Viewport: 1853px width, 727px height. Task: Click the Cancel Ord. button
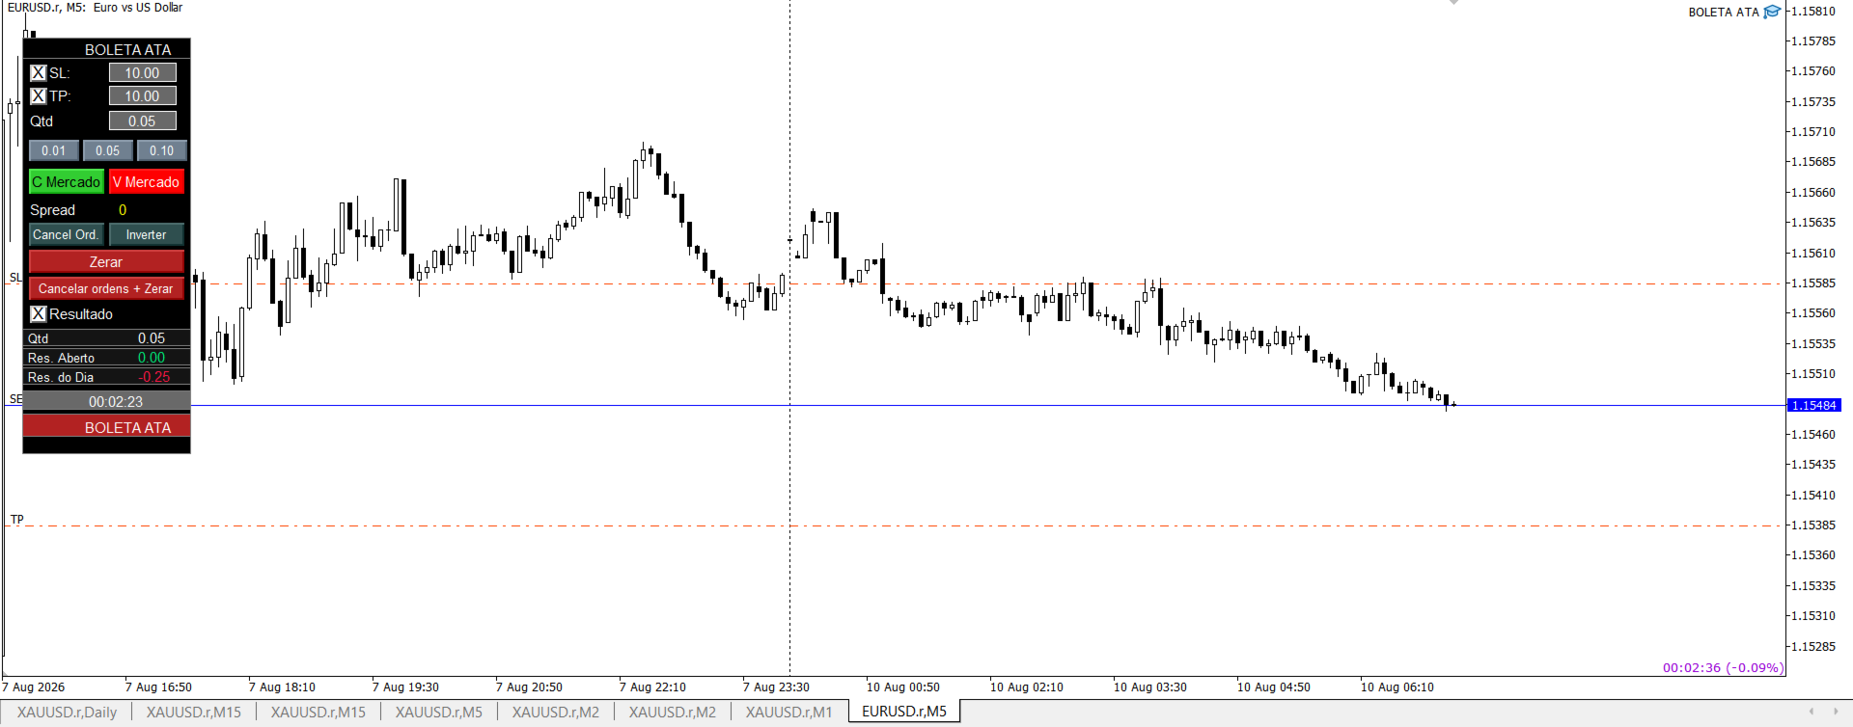(x=66, y=234)
